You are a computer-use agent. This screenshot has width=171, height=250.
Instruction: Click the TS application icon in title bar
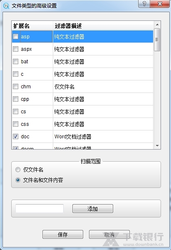pos(6,6)
